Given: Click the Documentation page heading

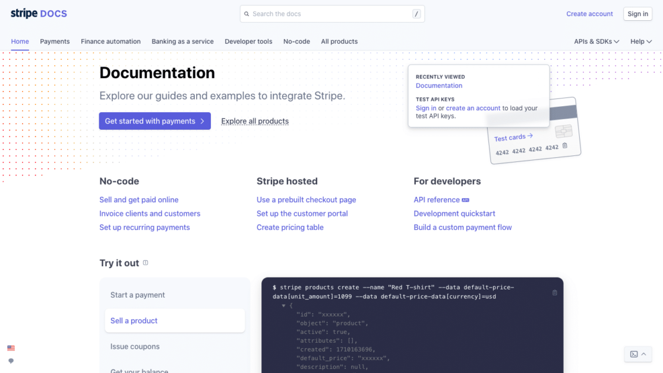Looking at the screenshot, I should click(157, 73).
